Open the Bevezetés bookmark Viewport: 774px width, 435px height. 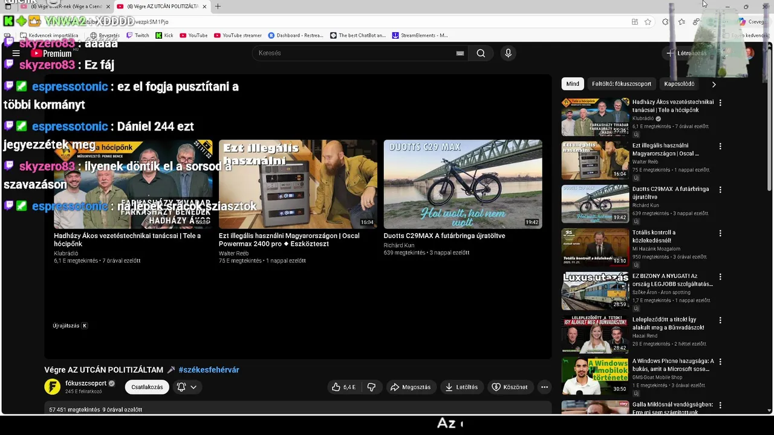click(105, 36)
